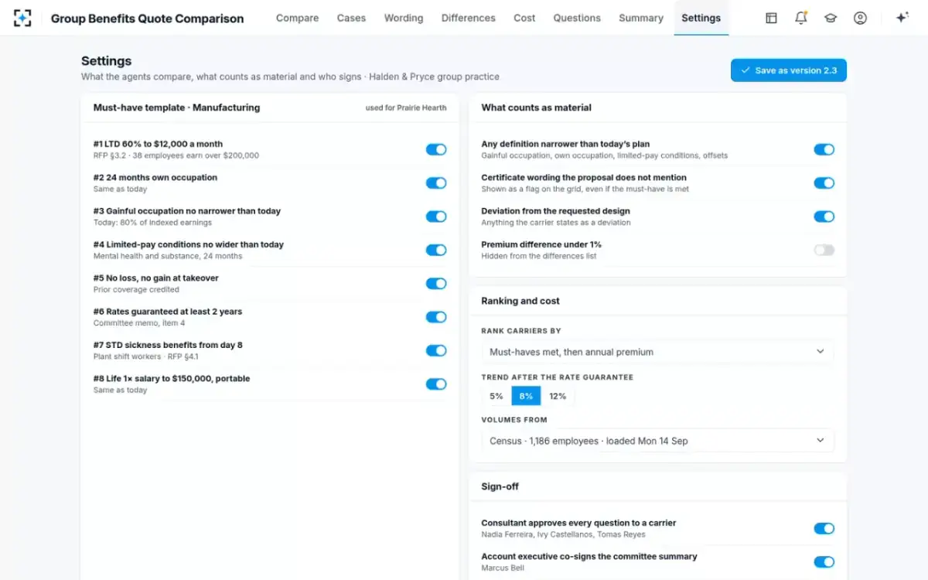Click 'Nadia Ferreira, Ivy Castellanos, Tomas Reyes'
This screenshot has width=928, height=580.
[x=563, y=534]
